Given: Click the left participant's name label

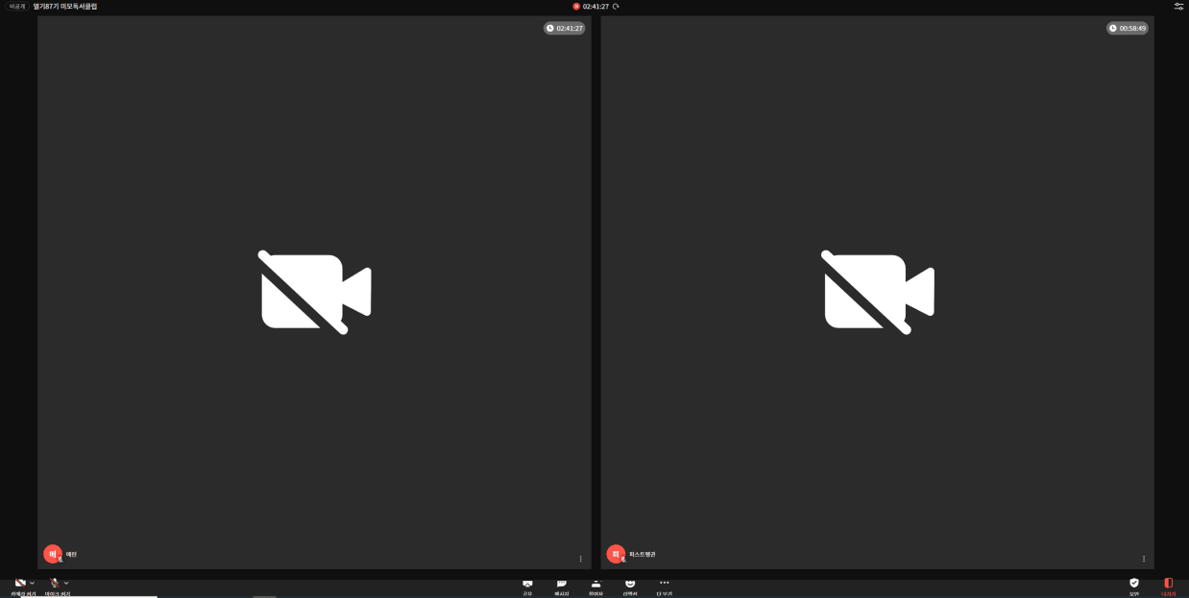Looking at the screenshot, I should click(71, 554).
